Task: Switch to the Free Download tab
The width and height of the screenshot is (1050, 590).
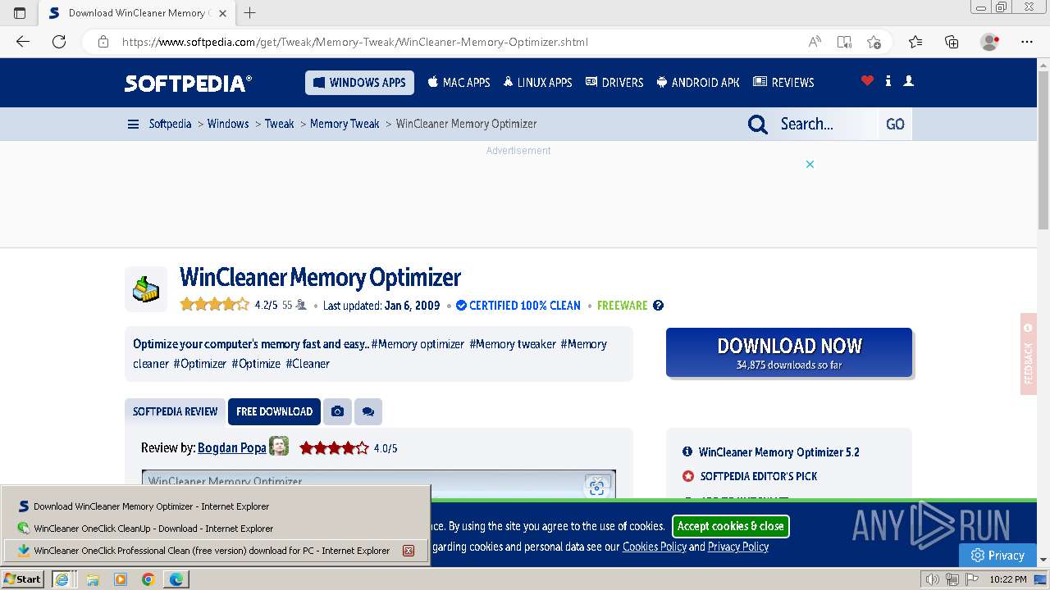Action: click(x=274, y=411)
